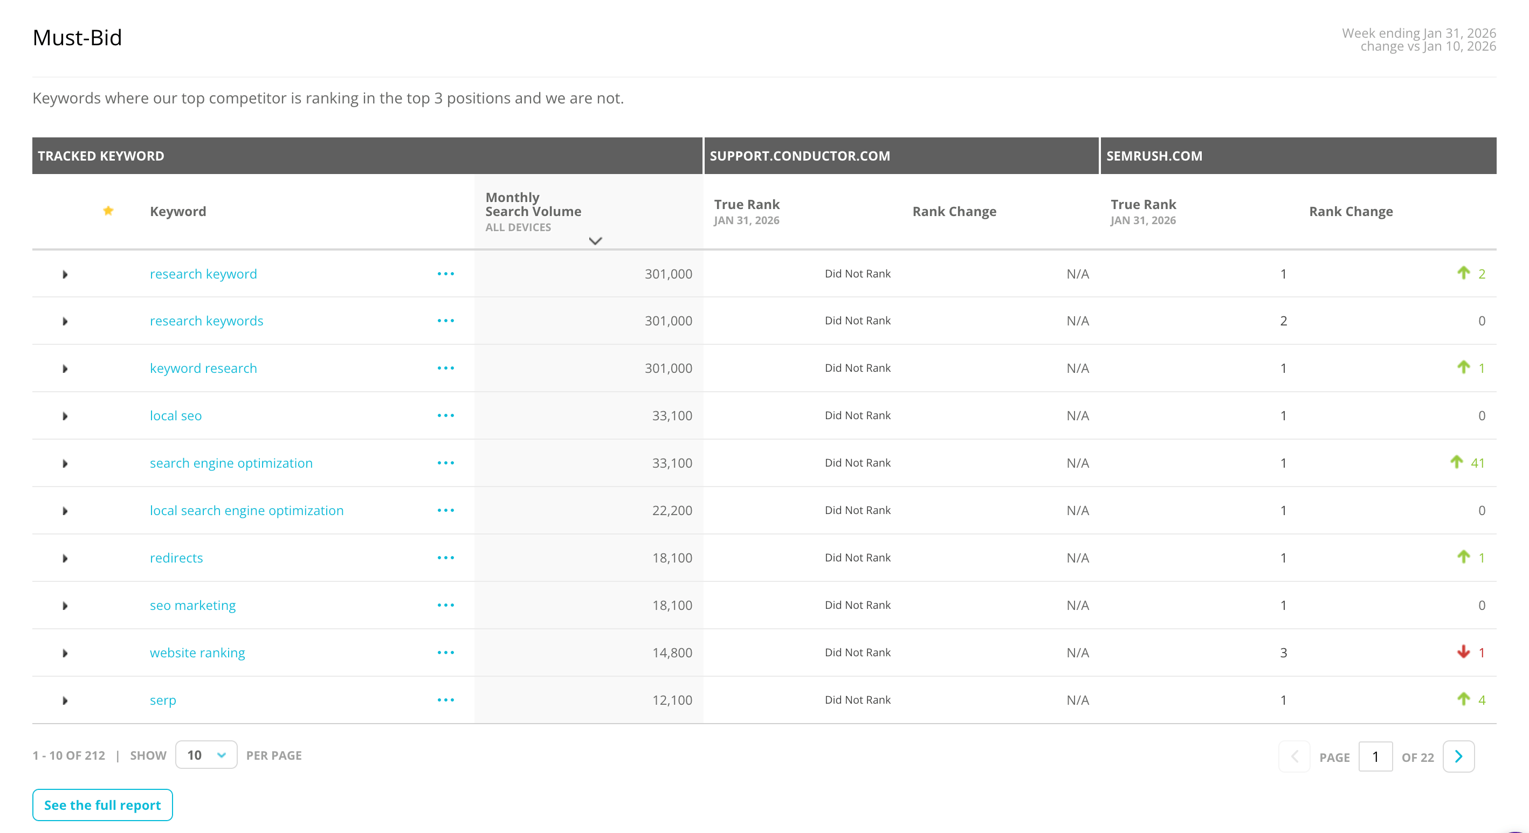Click the 41 rank change value
The image size is (1529, 833).
(x=1477, y=463)
